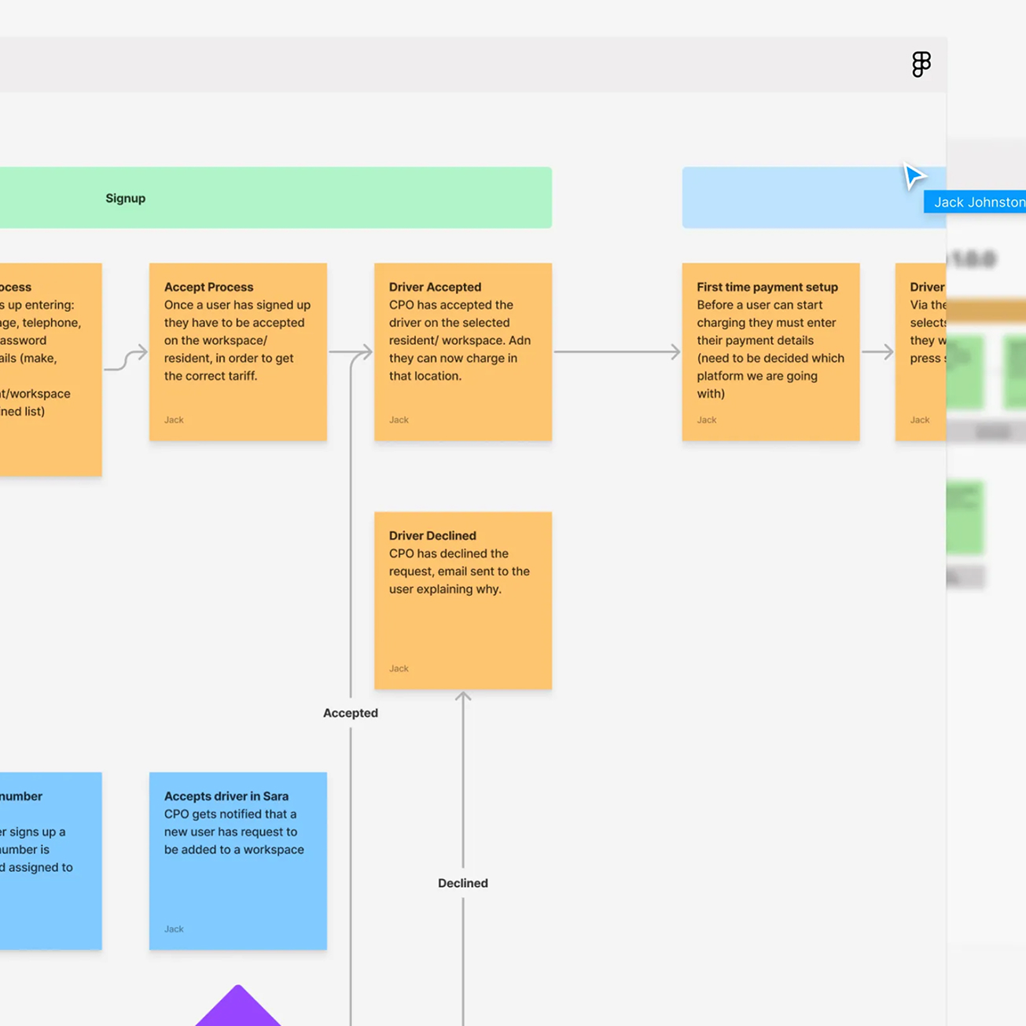Image resolution: width=1026 pixels, height=1026 pixels.
Task: Click the Declined connector label
Action: tap(462, 883)
